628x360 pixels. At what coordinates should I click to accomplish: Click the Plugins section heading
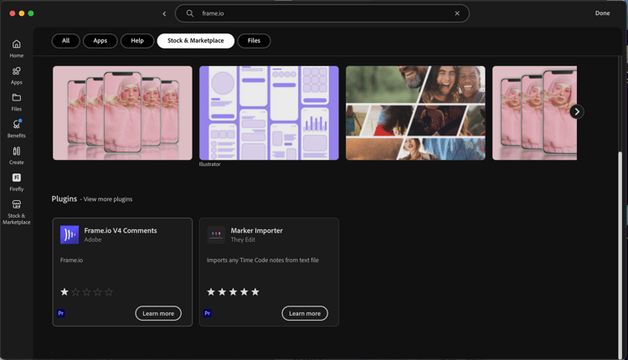tap(64, 198)
